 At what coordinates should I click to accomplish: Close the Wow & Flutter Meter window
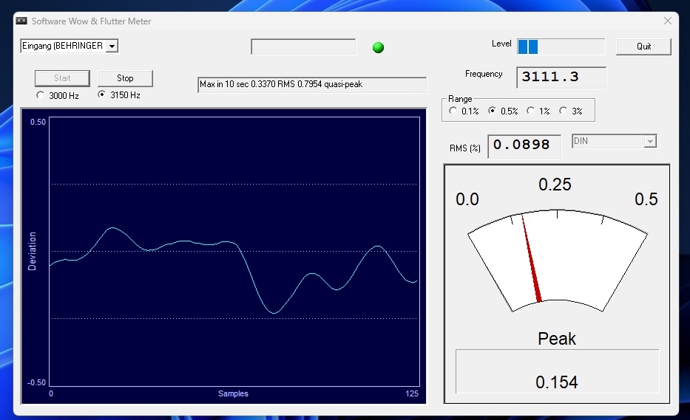(668, 21)
